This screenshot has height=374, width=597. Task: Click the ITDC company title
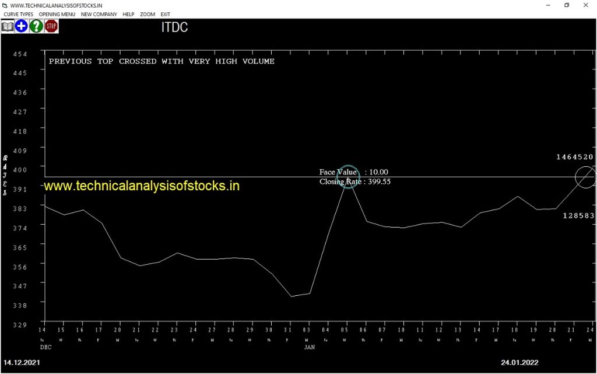pos(174,27)
